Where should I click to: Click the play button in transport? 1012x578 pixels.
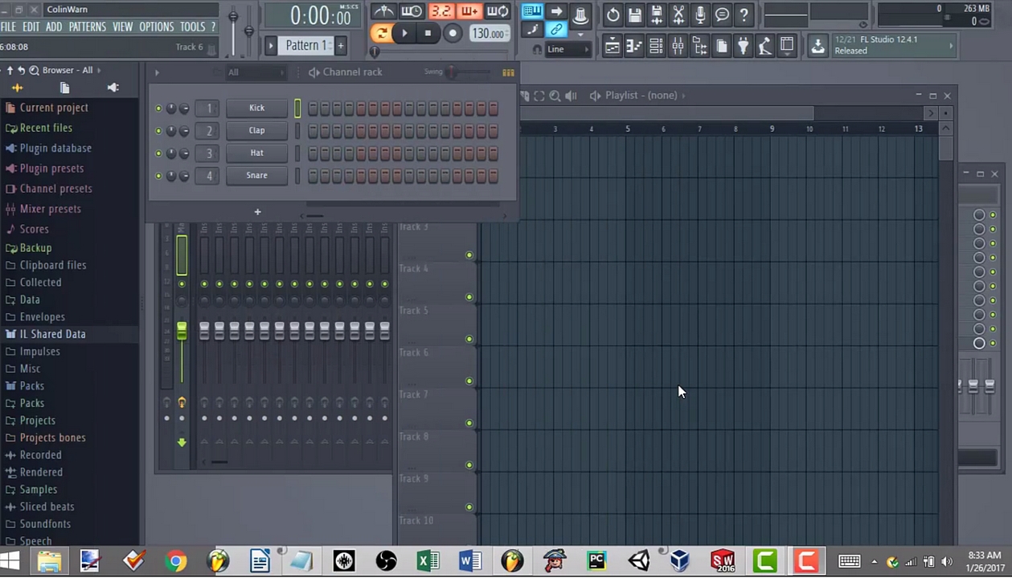[404, 33]
